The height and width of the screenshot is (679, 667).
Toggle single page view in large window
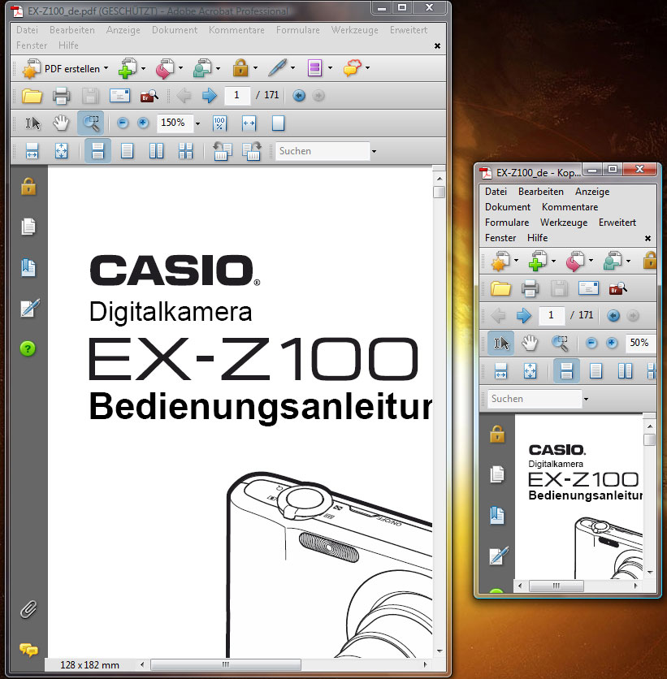click(127, 151)
